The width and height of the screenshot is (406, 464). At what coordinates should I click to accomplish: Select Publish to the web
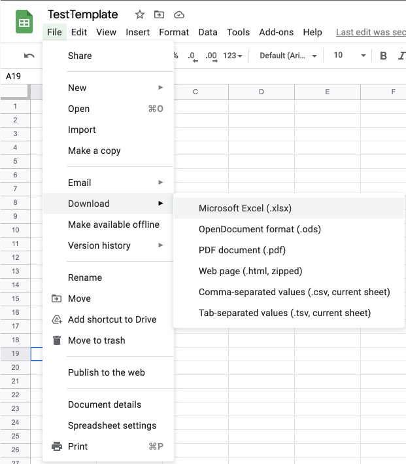[109, 372]
